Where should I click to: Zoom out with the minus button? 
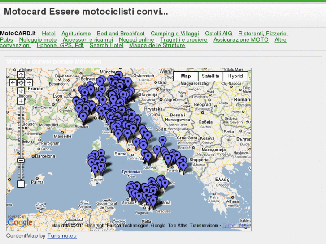coord(21,184)
